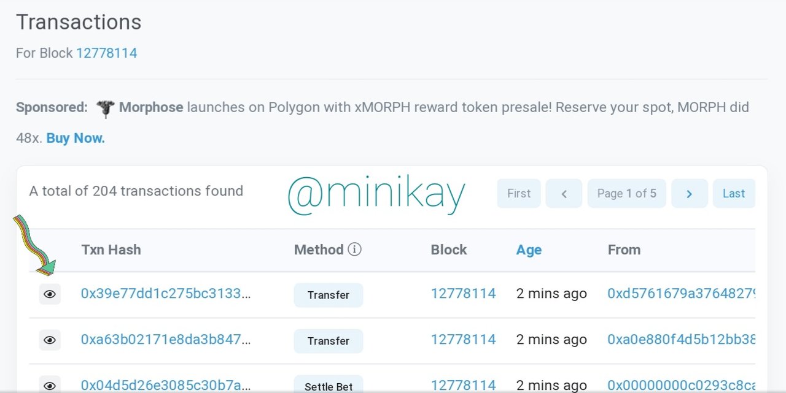Click the Transfer method tag in first row

[329, 295]
